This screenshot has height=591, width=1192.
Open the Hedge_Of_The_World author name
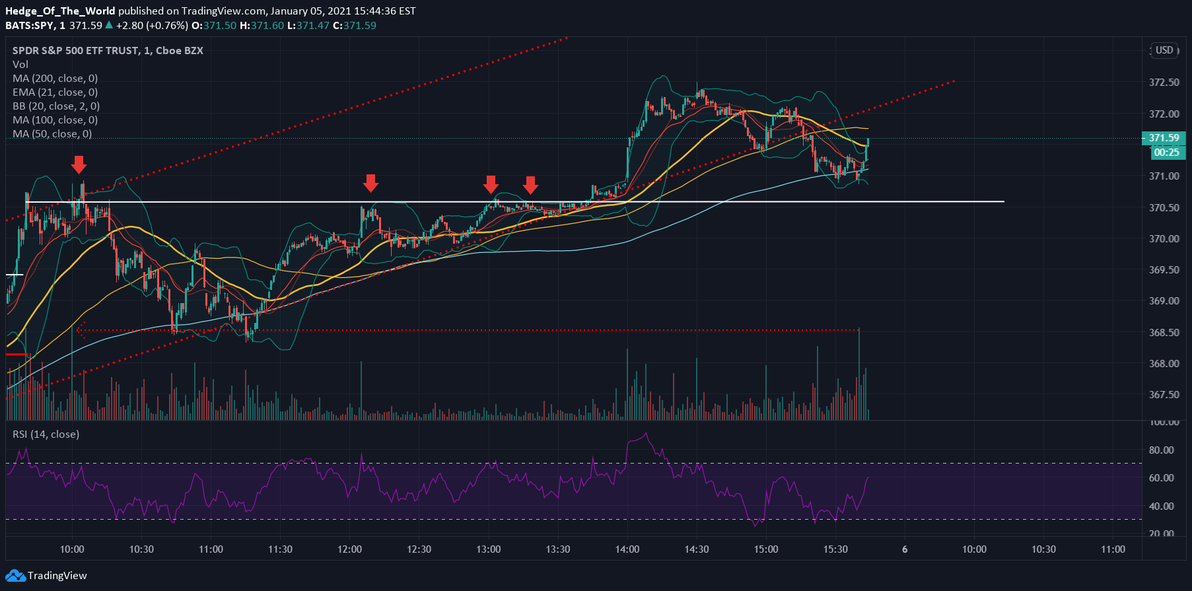60,11
